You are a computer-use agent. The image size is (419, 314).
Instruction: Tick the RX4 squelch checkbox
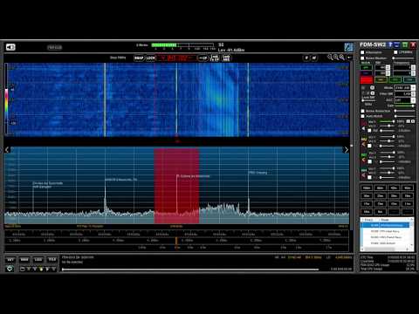pos(369,177)
